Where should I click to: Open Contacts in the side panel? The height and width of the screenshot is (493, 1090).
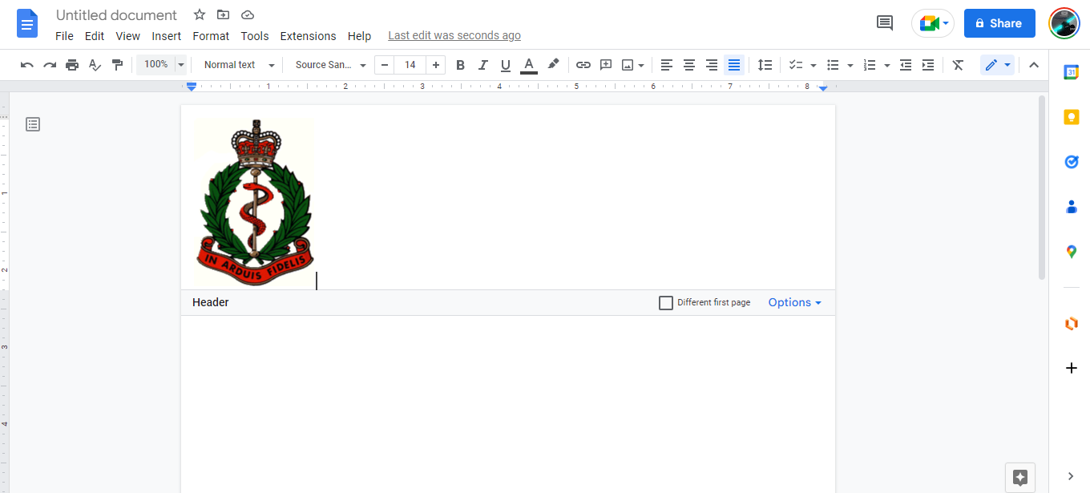1072,207
